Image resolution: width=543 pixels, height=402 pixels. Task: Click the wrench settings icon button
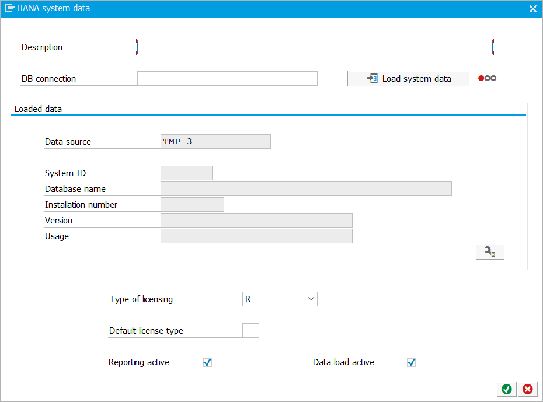490,251
